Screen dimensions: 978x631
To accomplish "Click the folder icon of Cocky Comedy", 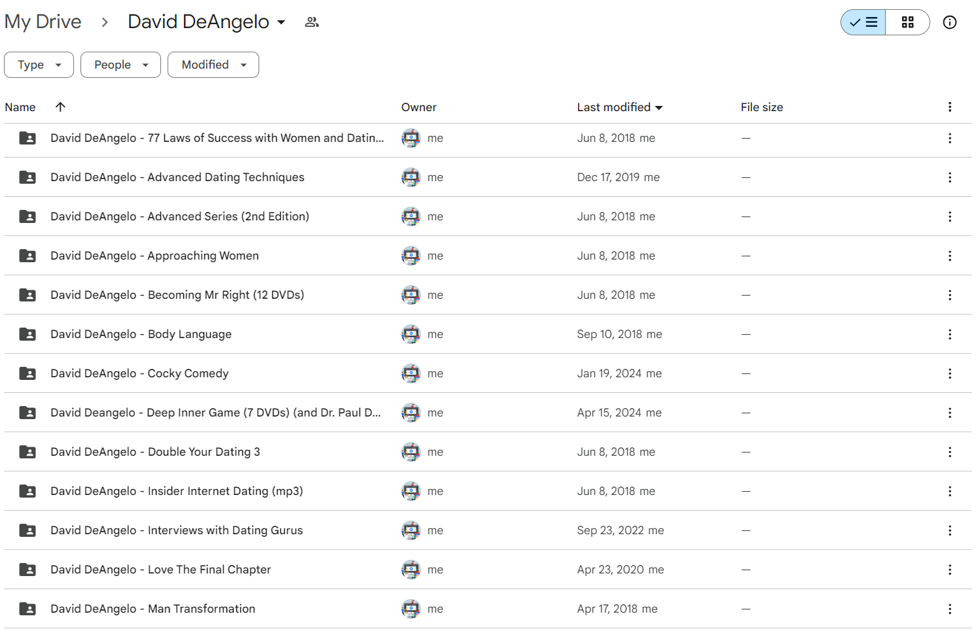I will [x=27, y=373].
